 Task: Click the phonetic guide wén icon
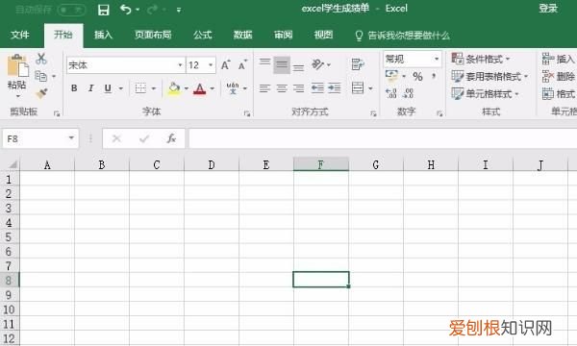click(x=233, y=88)
